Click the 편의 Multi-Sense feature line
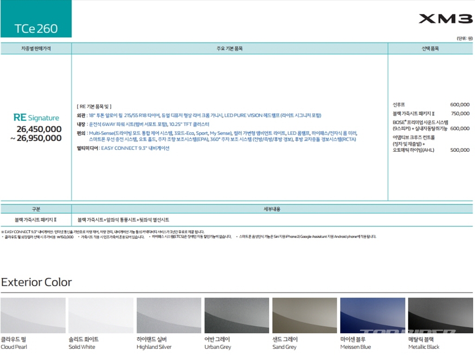Screen dimensions: 475x355 (217, 136)
